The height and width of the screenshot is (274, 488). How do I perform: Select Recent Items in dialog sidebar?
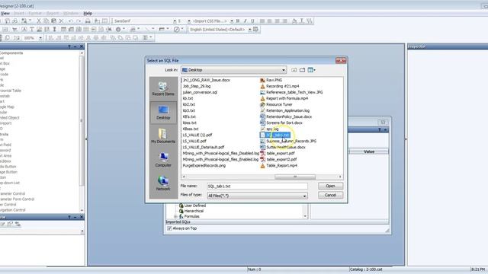(x=163, y=89)
